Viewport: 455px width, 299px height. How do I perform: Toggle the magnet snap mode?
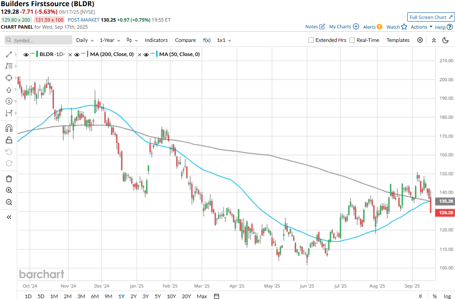tap(9, 128)
